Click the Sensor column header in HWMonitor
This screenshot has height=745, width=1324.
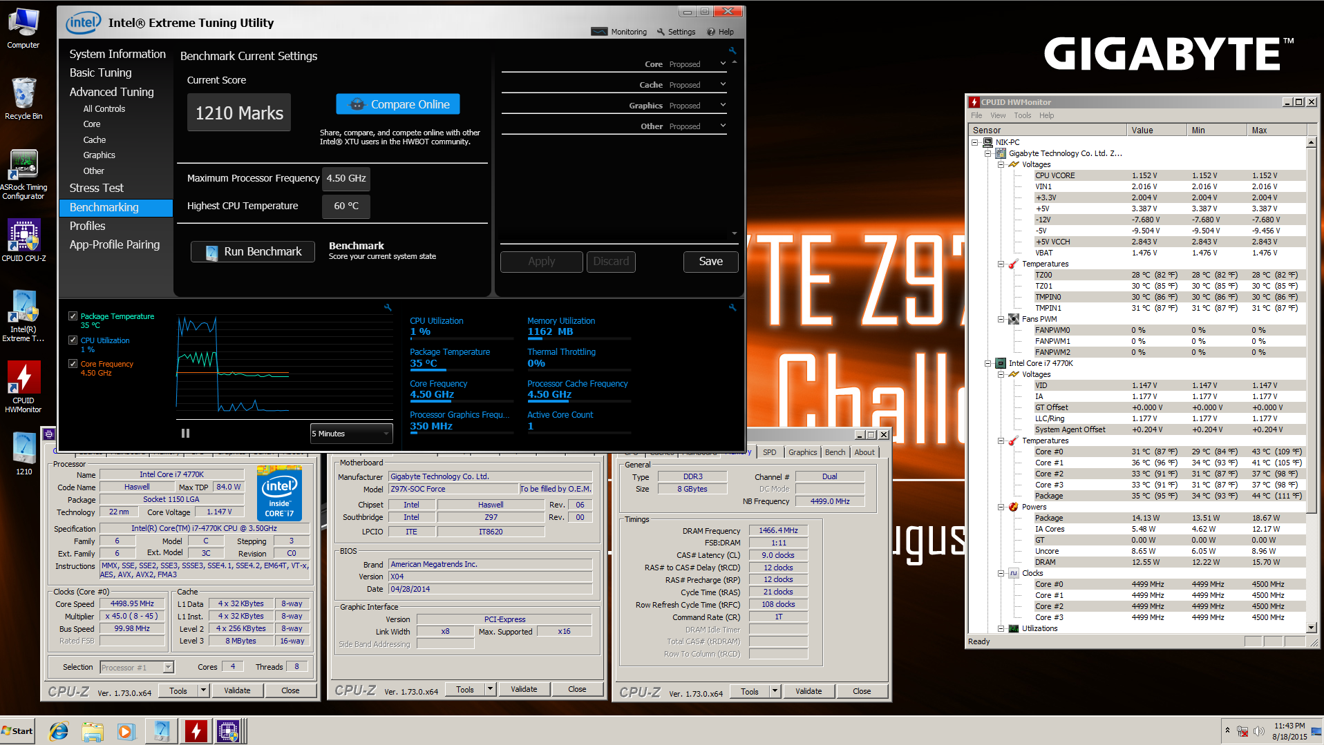(1047, 130)
